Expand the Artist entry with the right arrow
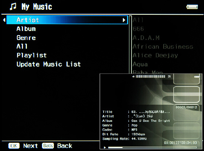 (124, 20)
